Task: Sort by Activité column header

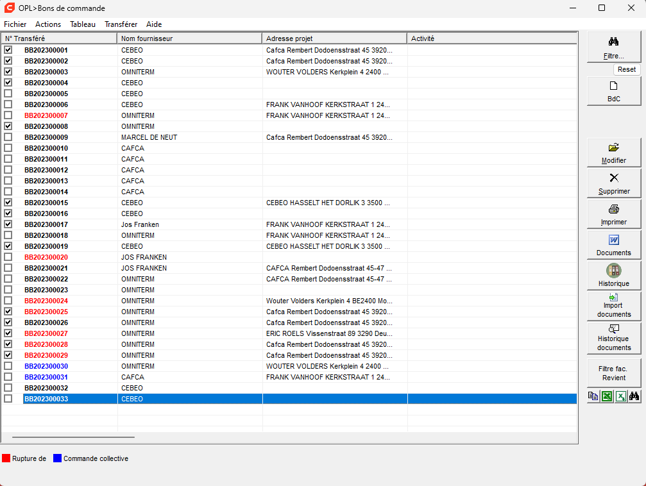Action: [492, 38]
